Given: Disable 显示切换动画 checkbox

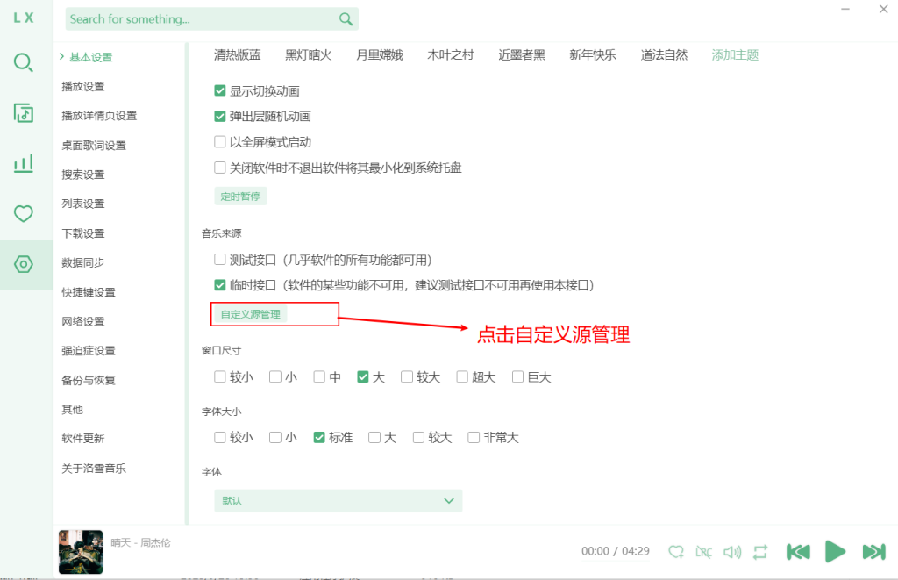Looking at the screenshot, I should pos(220,90).
